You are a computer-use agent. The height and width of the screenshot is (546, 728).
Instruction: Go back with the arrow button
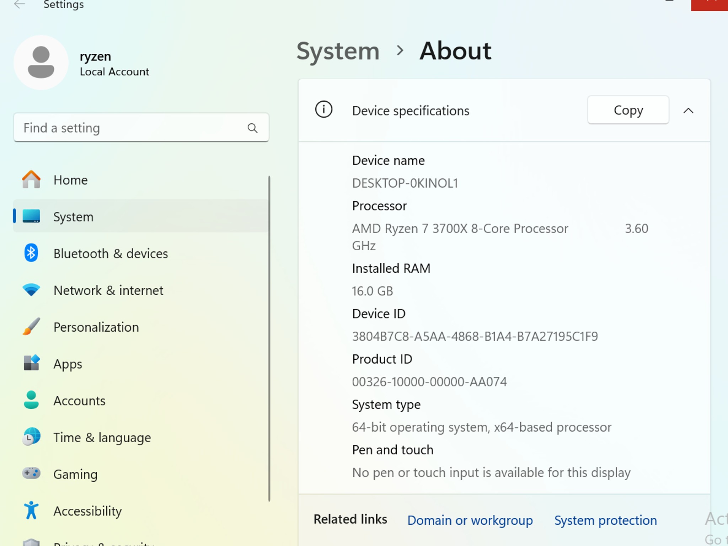tap(19, 5)
